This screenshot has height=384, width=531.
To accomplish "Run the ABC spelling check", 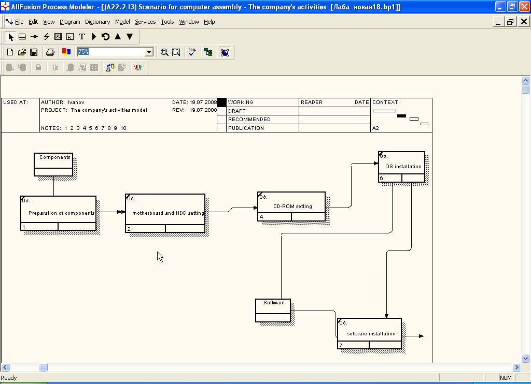I will pyautogui.click(x=192, y=52).
